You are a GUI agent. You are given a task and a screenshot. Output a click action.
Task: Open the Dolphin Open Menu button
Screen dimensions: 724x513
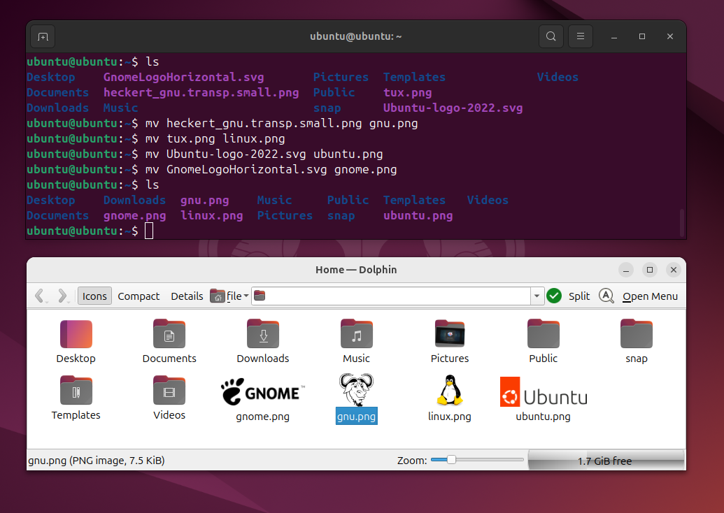650,296
